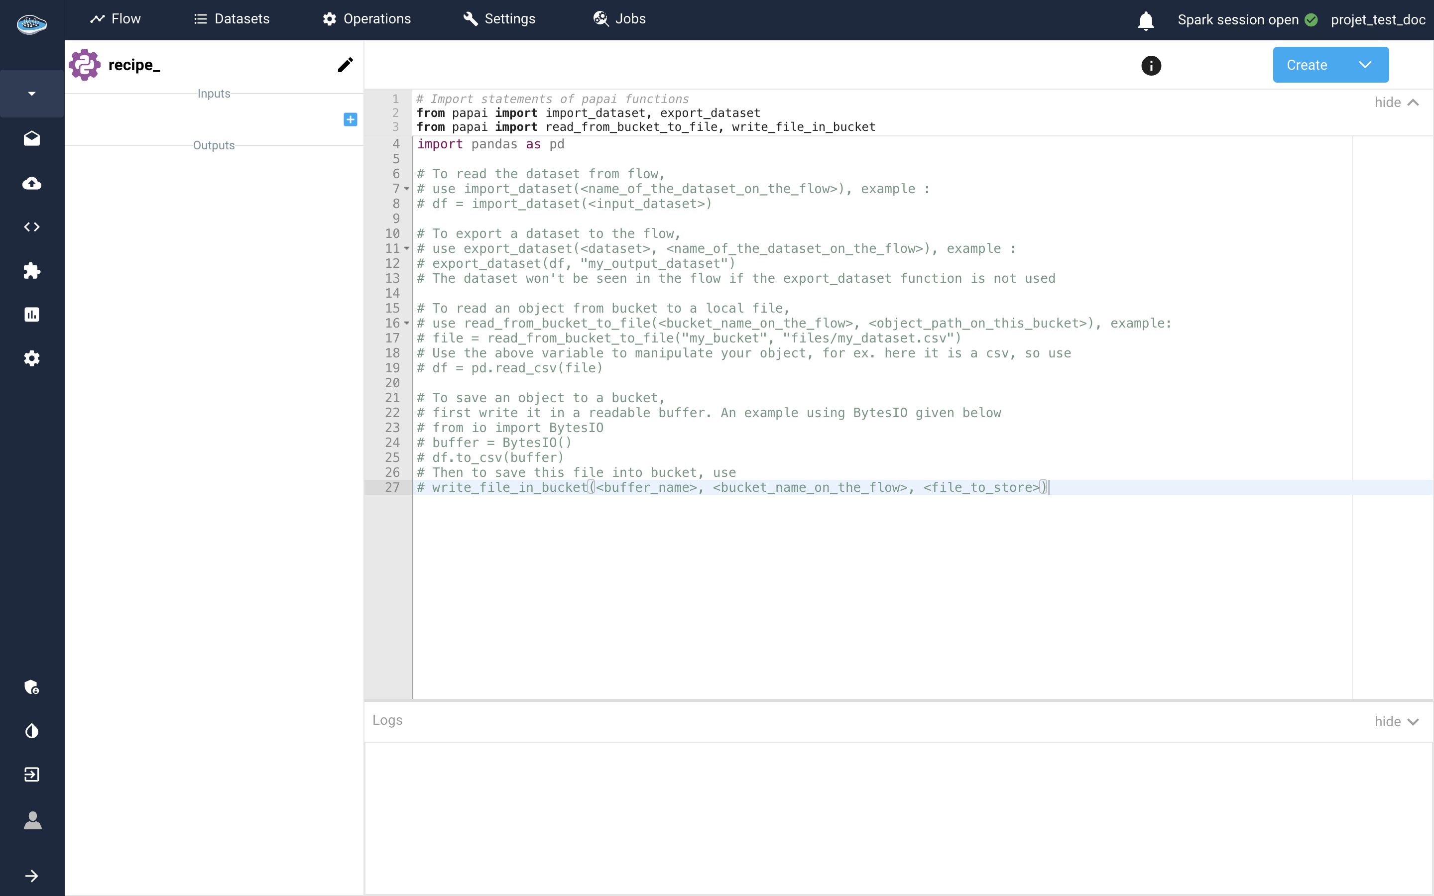
Task: Open the info icon next to Create
Action: pyautogui.click(x=1151, y=65)
